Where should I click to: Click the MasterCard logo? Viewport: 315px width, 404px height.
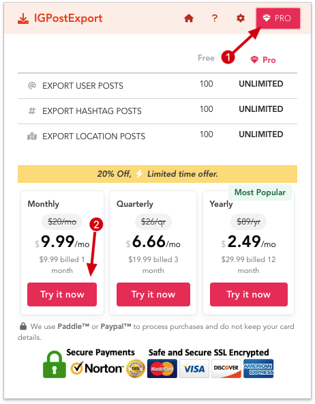point(162,369)
